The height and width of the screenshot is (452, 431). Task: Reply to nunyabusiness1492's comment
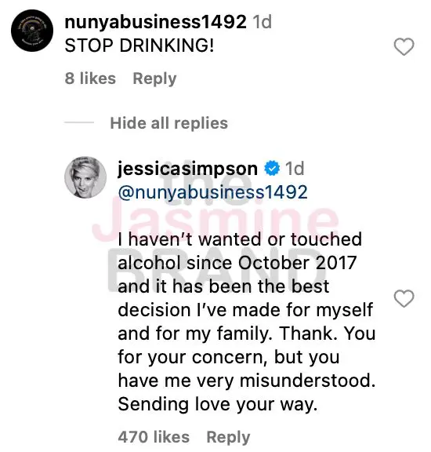click(154, 79)
